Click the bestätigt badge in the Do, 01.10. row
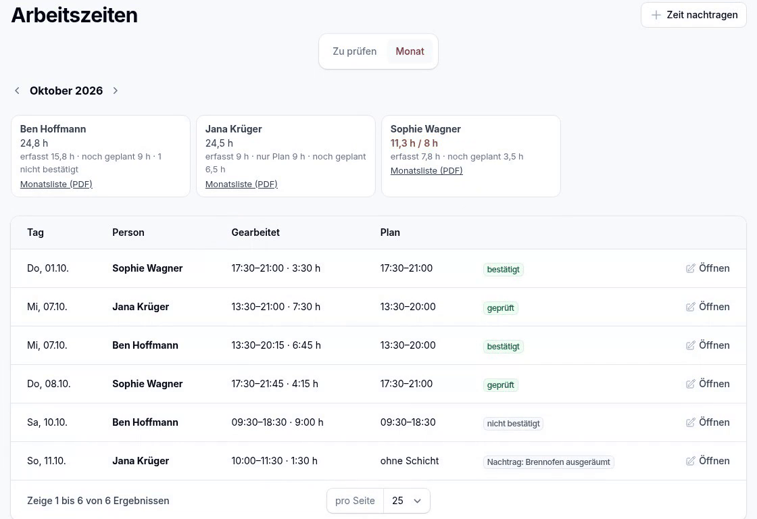 [x=503, y=270]
